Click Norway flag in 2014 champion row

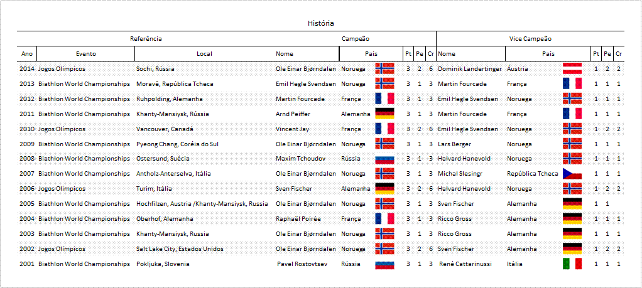384,68
